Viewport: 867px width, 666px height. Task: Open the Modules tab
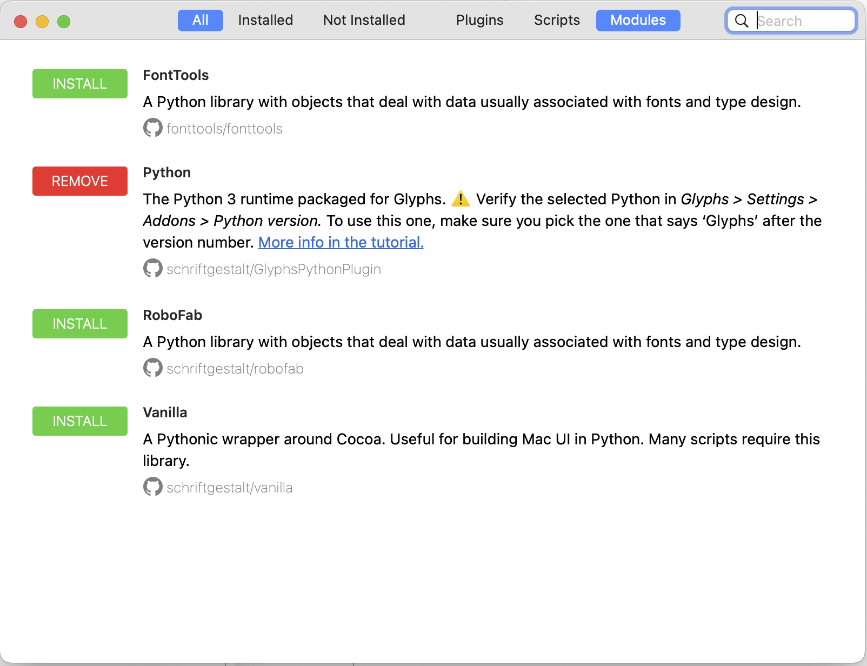pyautogui.click(x=638, y=21)
